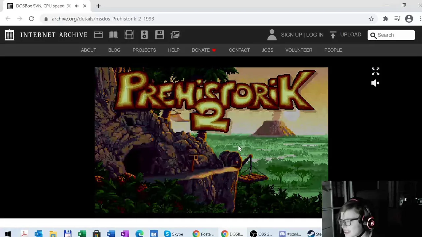Open the Software floppy disk icon
Viewport: 422px width, 237px height.
[160, 35]
